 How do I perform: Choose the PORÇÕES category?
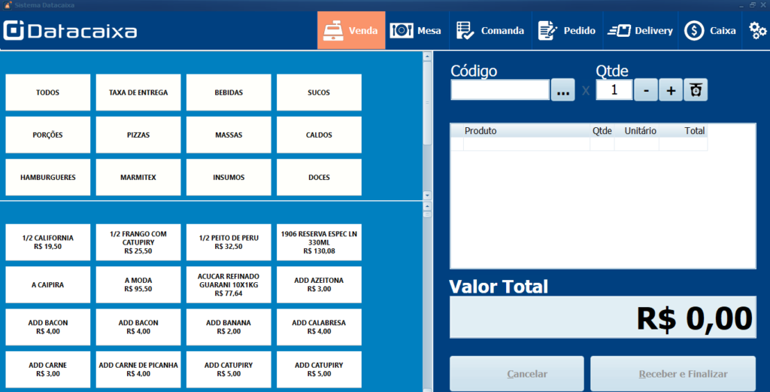tap(47, 135)
